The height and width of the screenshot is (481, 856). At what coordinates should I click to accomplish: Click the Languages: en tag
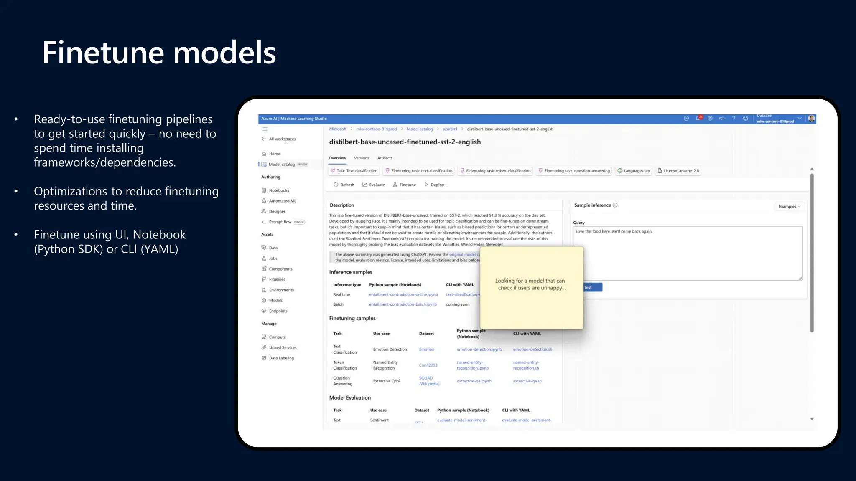point(634,171)
